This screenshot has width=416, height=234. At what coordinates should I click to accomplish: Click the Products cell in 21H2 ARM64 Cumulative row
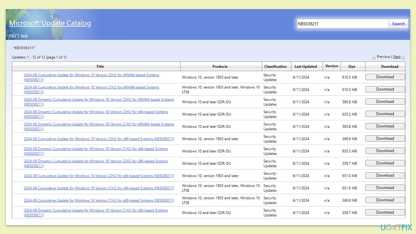coord(221,90)
